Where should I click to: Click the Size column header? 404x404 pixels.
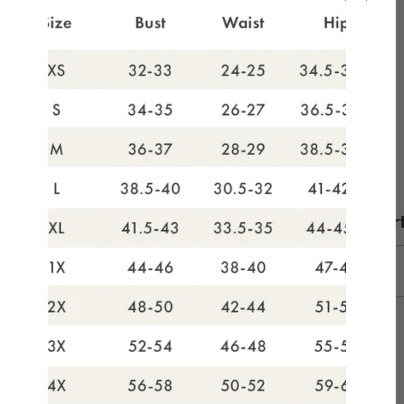[59, 23]
